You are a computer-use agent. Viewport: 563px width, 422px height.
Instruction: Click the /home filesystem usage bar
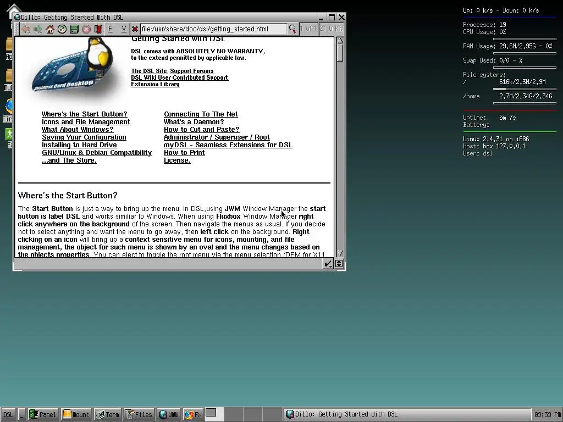coord(525,103)
